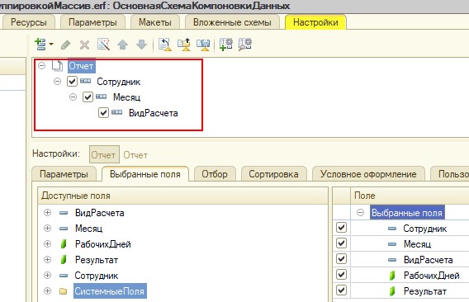The width and height of the screenshot is (469, 302).
Task: Click the Доступные поля column header
Action: (x=183, y=196)
